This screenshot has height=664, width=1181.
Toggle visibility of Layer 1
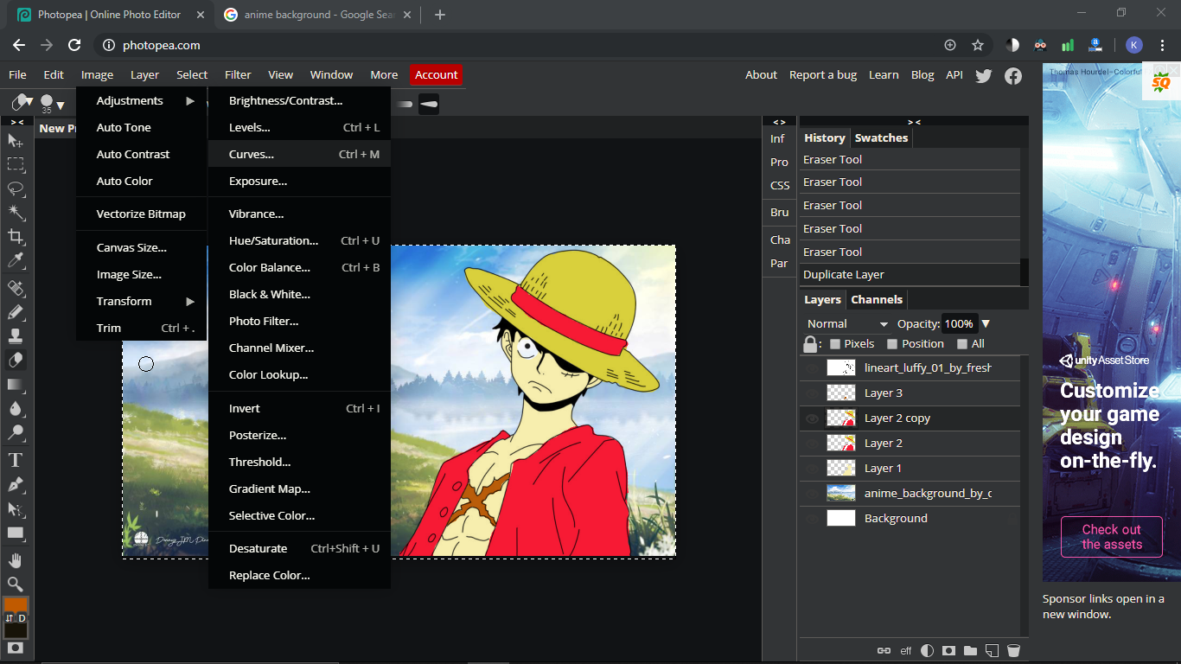point(812,469)
